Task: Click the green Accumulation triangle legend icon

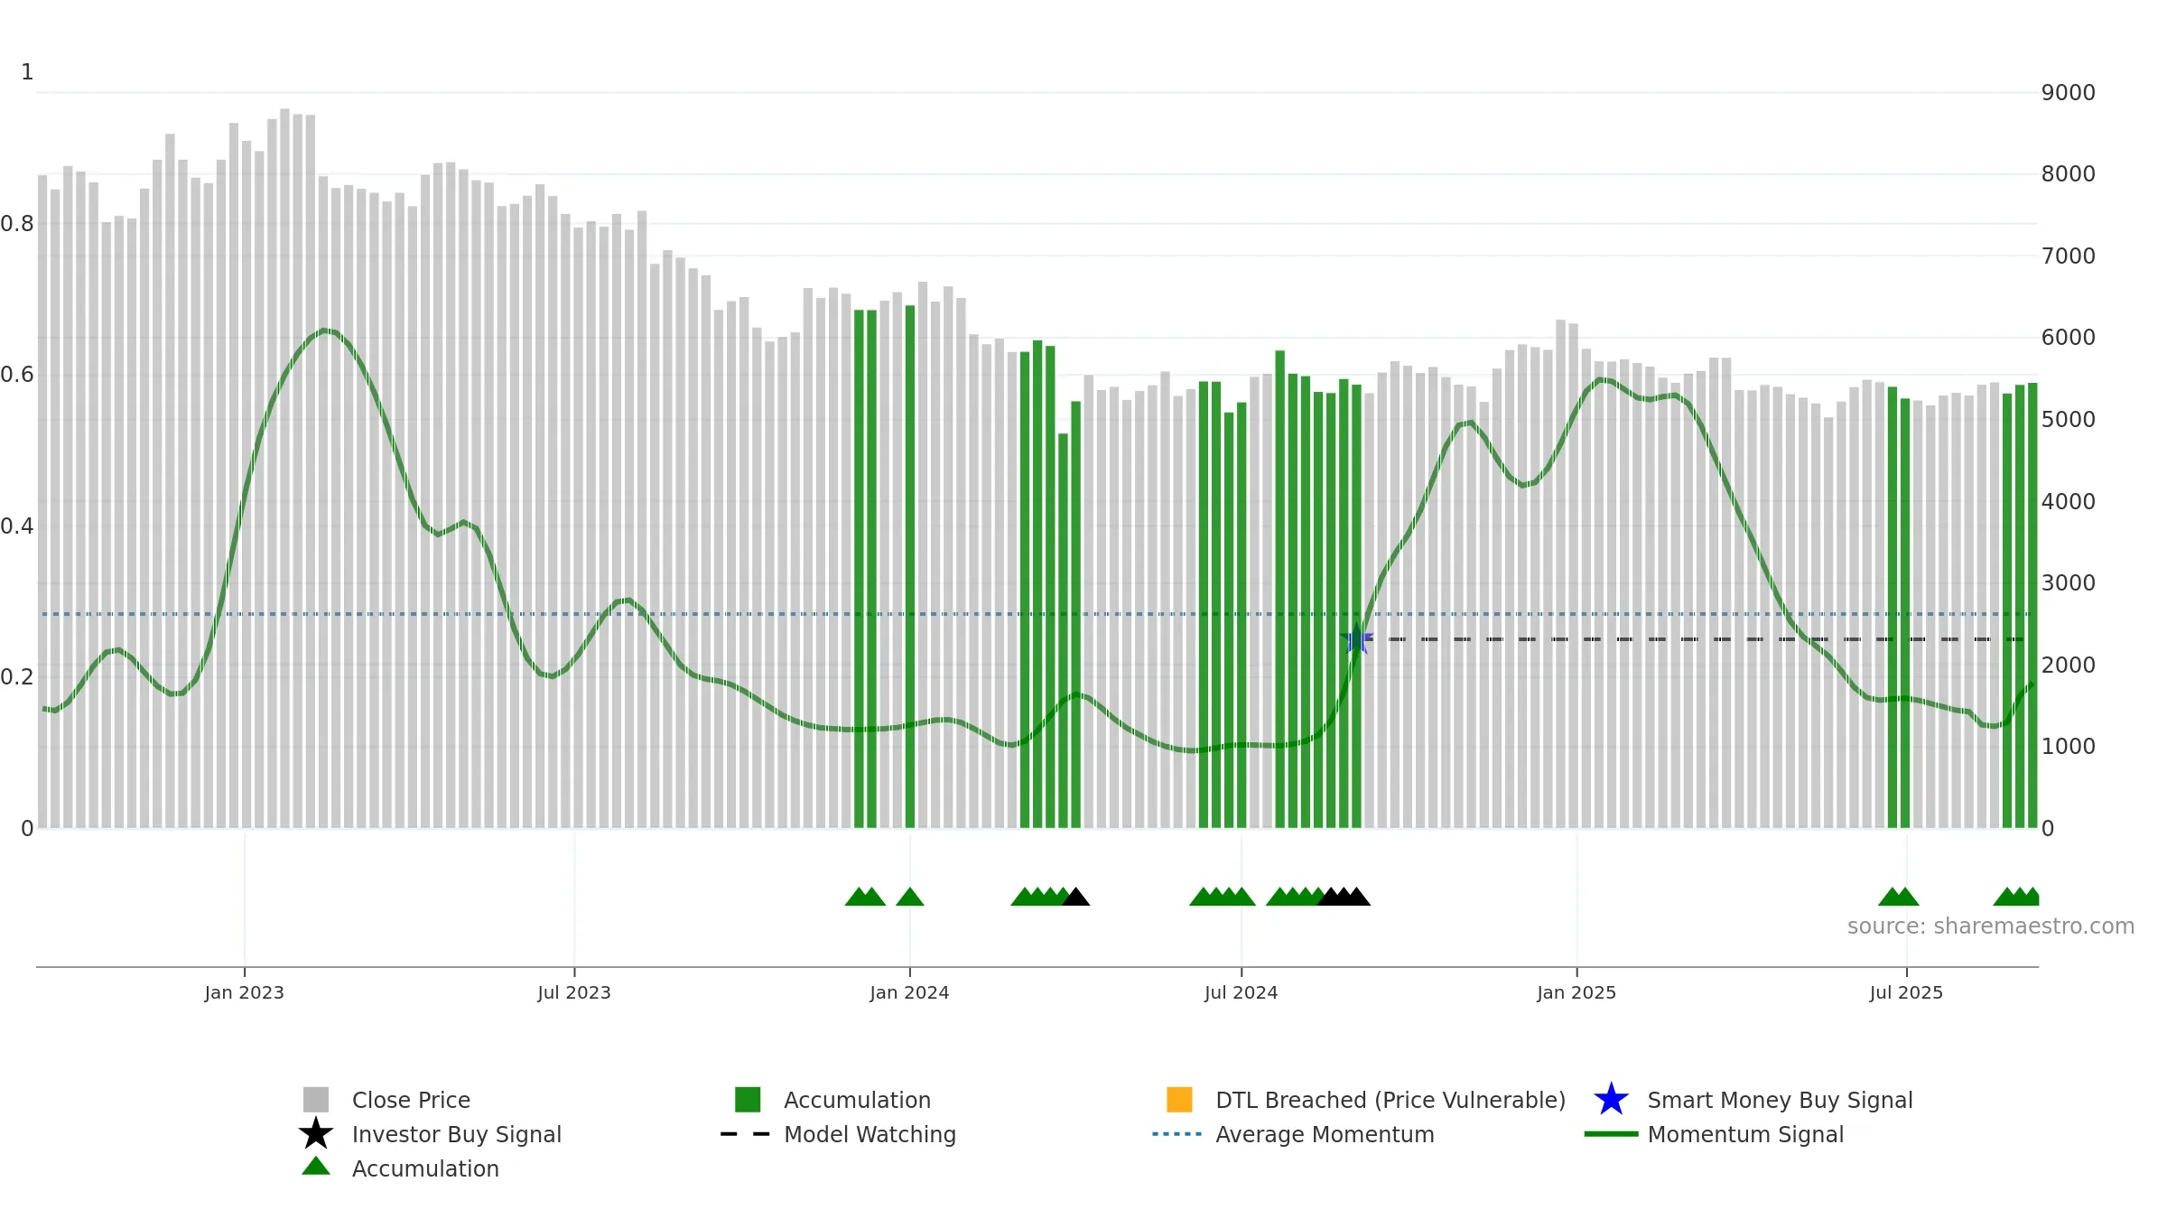Action: point(316,1167)
